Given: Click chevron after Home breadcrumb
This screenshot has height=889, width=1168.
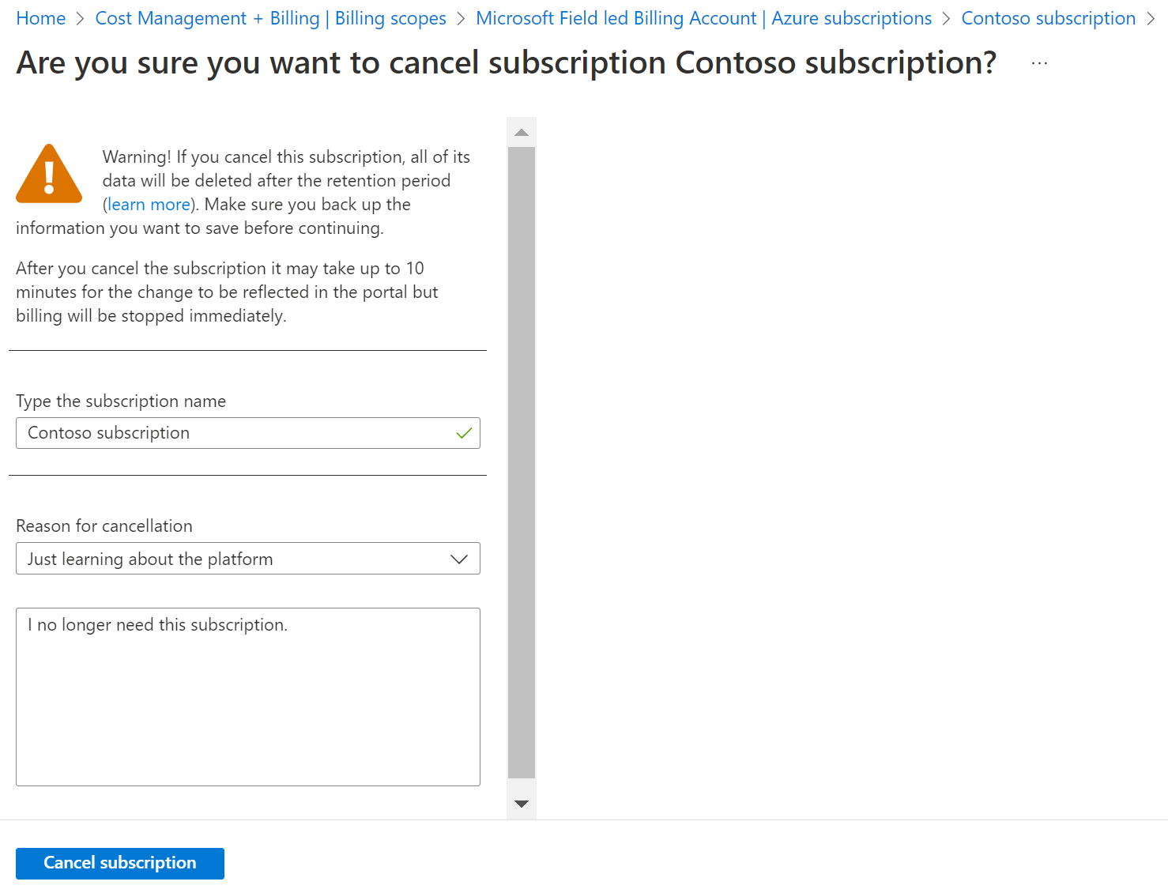Looking at the screenshot, I should click(81, 19).
